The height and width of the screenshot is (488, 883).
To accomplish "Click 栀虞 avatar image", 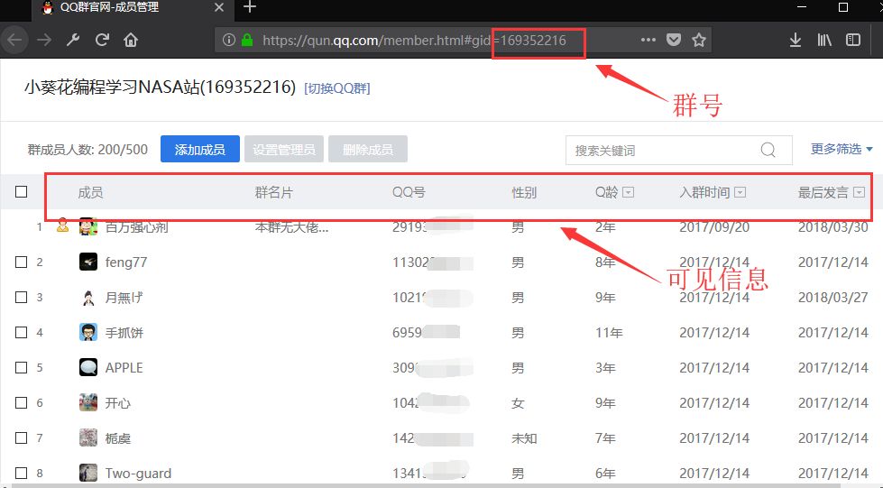I will (x=87, y=437).
